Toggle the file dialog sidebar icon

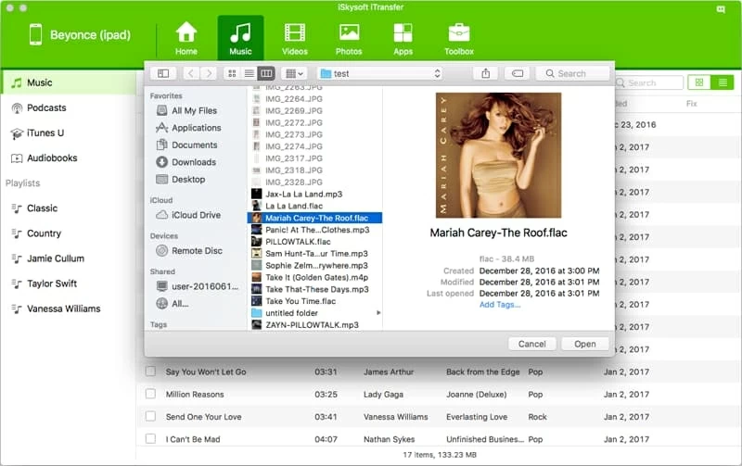pyautogui.click(x=163, y=73)
